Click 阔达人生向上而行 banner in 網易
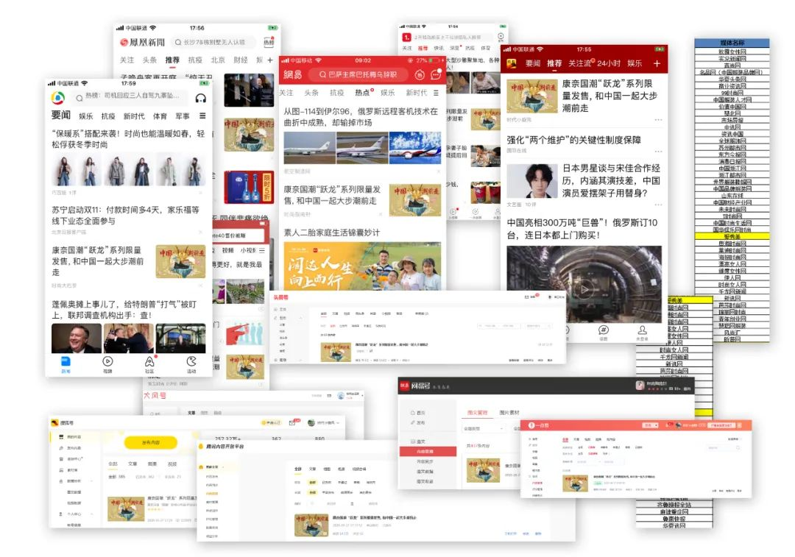Image resolution: width=795 pixels, height=557 pixels. (362, 266)
